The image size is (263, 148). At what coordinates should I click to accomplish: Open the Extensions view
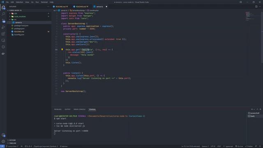click(3, 34)
